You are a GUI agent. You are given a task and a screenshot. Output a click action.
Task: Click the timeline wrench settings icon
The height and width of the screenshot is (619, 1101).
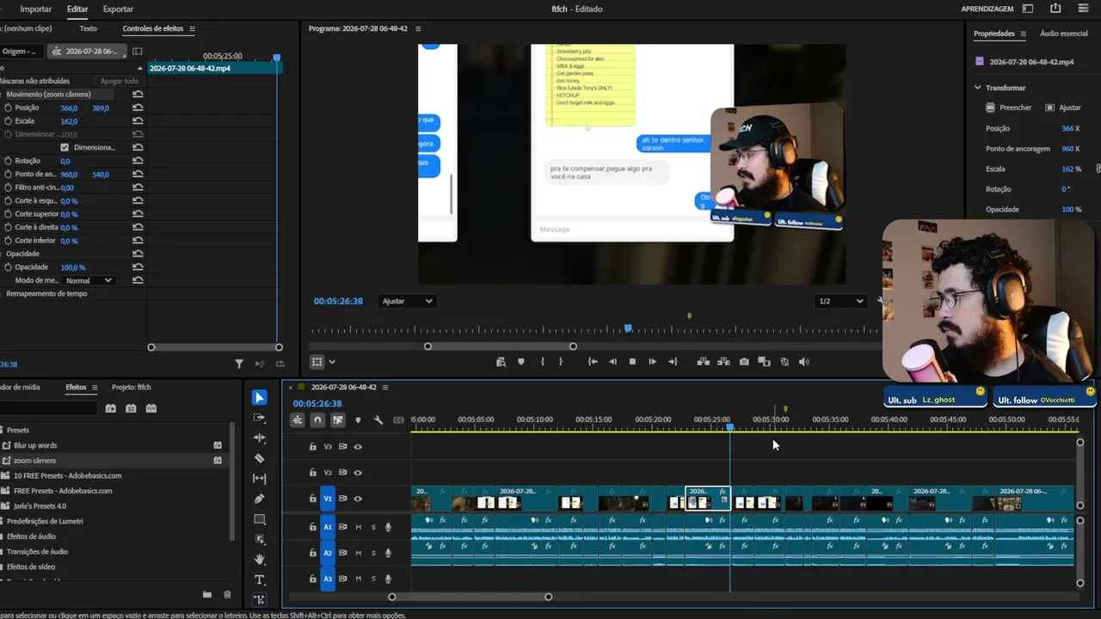(x=378, y=420)
